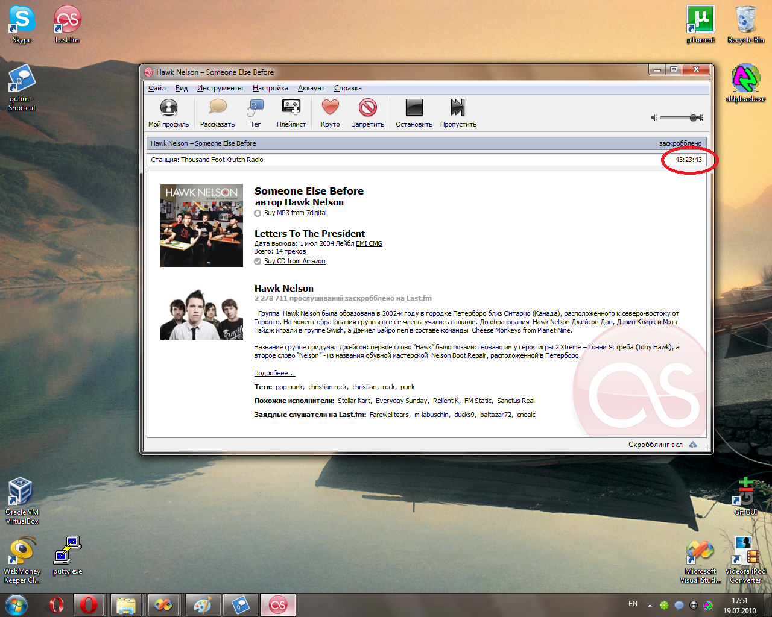Click the Скробблинг вкл status text
The width and height of the screenshot is (772, 617).
pos(656,445)
